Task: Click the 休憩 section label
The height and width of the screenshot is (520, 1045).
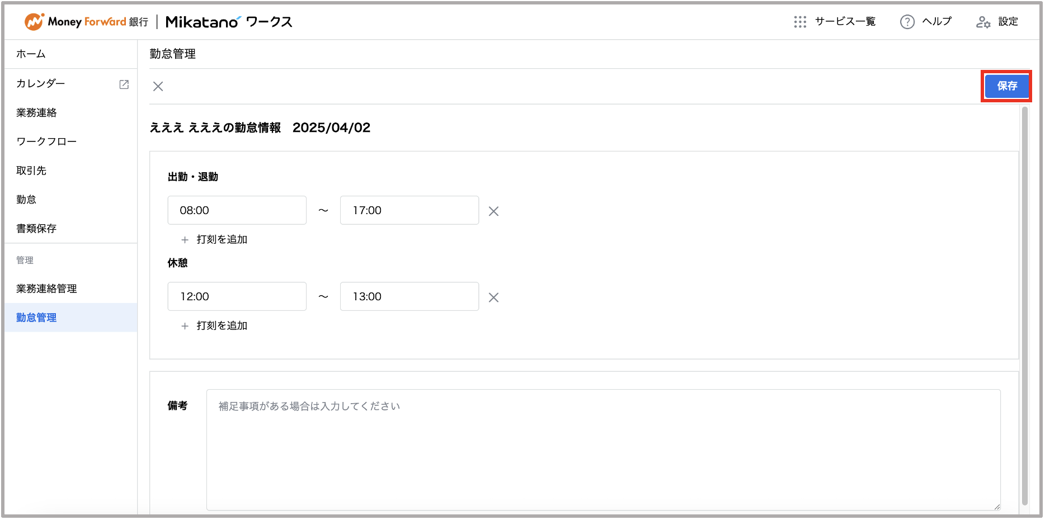Action: 178,263
